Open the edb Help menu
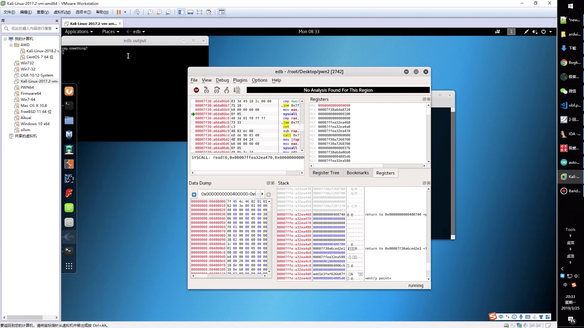The image size is (584, 328). (x=276, y=80)
